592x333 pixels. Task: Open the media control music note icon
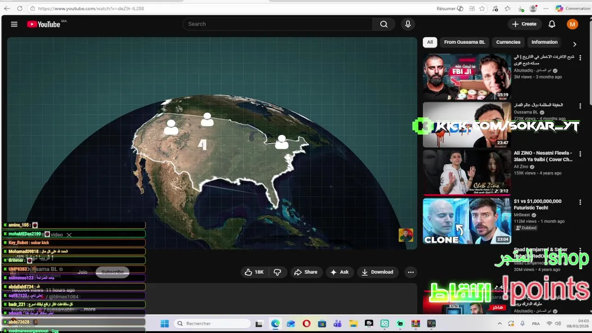pyautogui.click(x=495, y=8)
